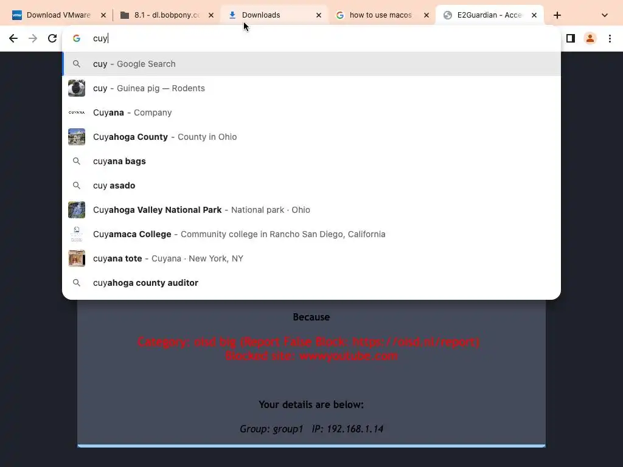Choose Cuyana - Company suggestion
The width and height of the screenshot is (623, 467).
pyautogui.click(x=311, y=112)
